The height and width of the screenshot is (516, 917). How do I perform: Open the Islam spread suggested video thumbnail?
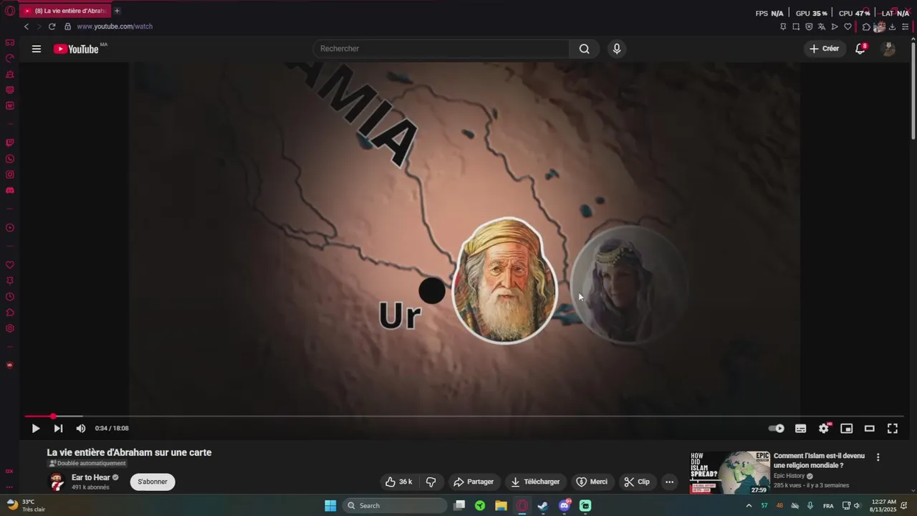[730, 472]
